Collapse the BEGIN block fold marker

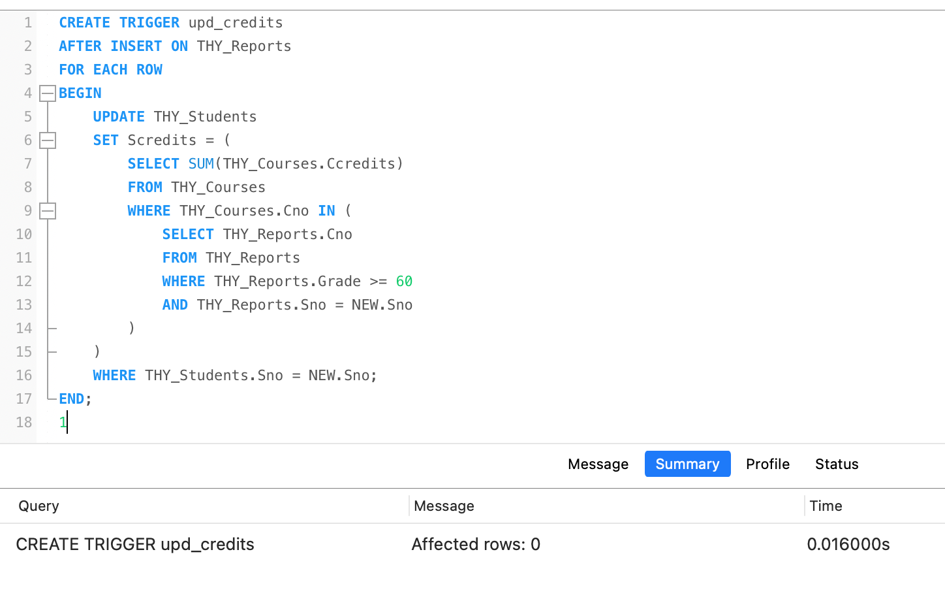pyautogui.click(x=48, y=93)
